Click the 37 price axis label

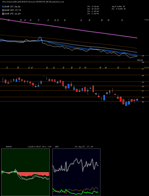click(x=143, y=91)
